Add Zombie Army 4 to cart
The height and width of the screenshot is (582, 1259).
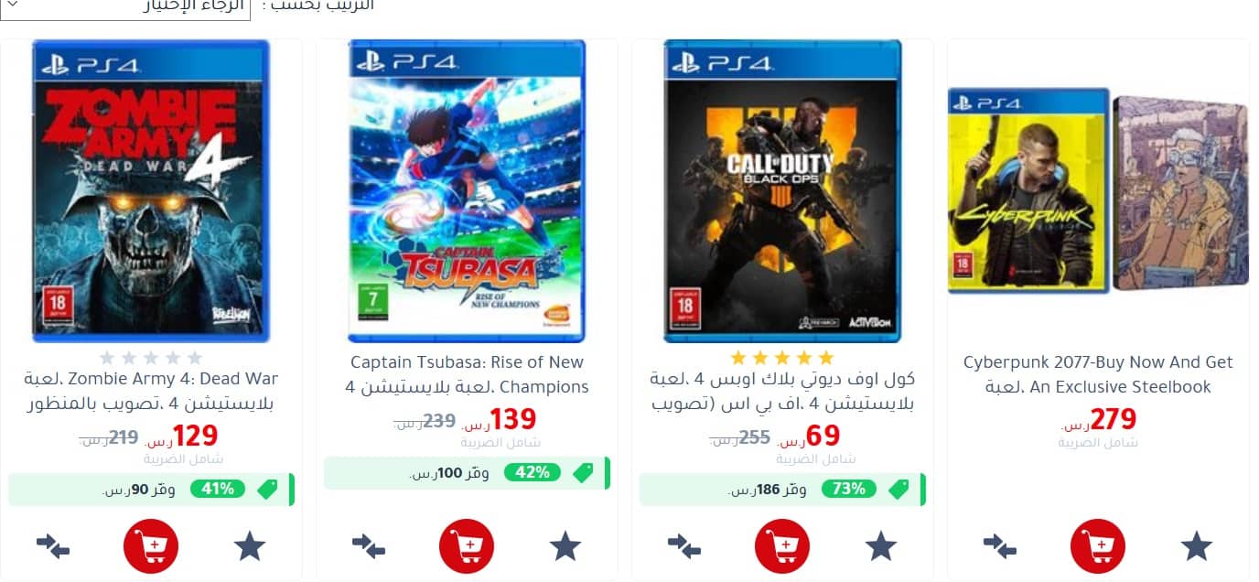tap(151, 546)
